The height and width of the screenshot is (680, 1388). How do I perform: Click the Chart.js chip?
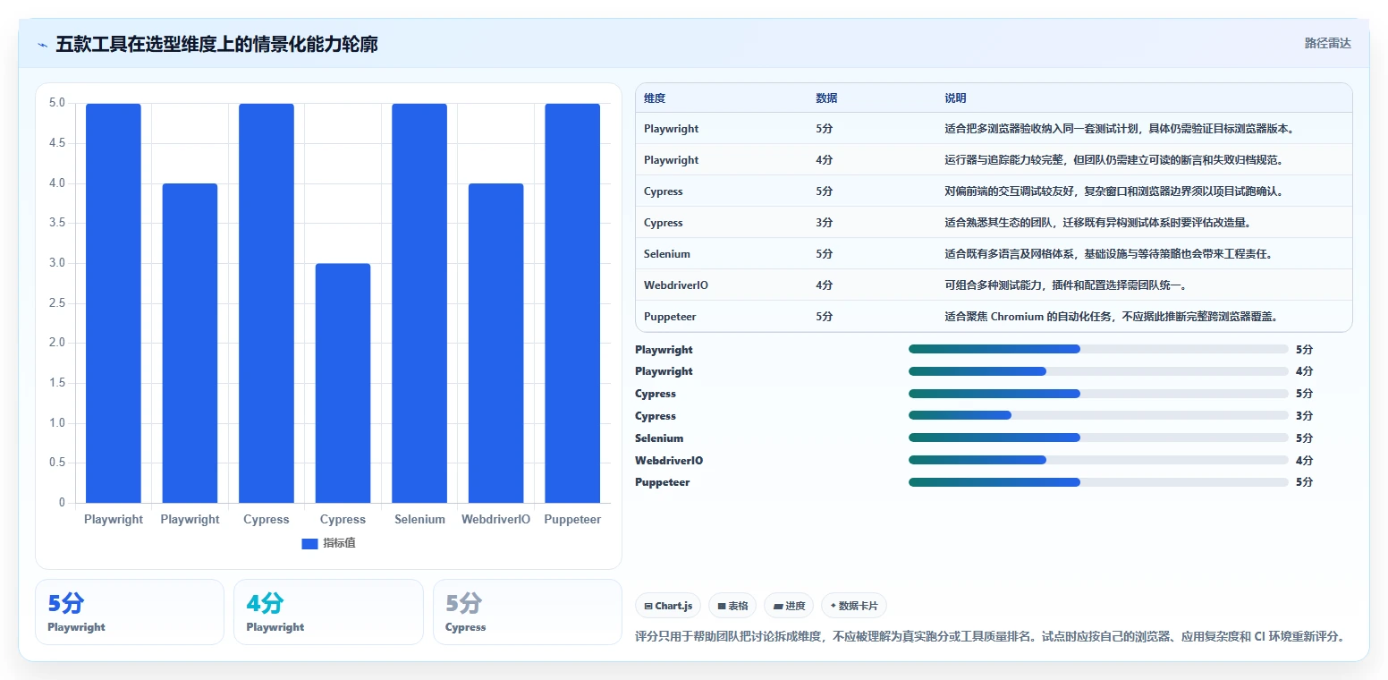click(x=669, y=606)
